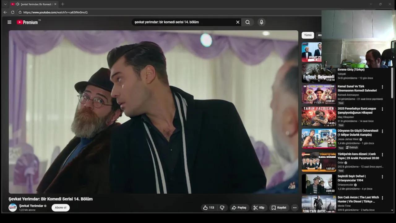Open options menu for Dünyanın En Güçlü Üniversitesi
The image size is (396, 223).
[x=382, y=131]
